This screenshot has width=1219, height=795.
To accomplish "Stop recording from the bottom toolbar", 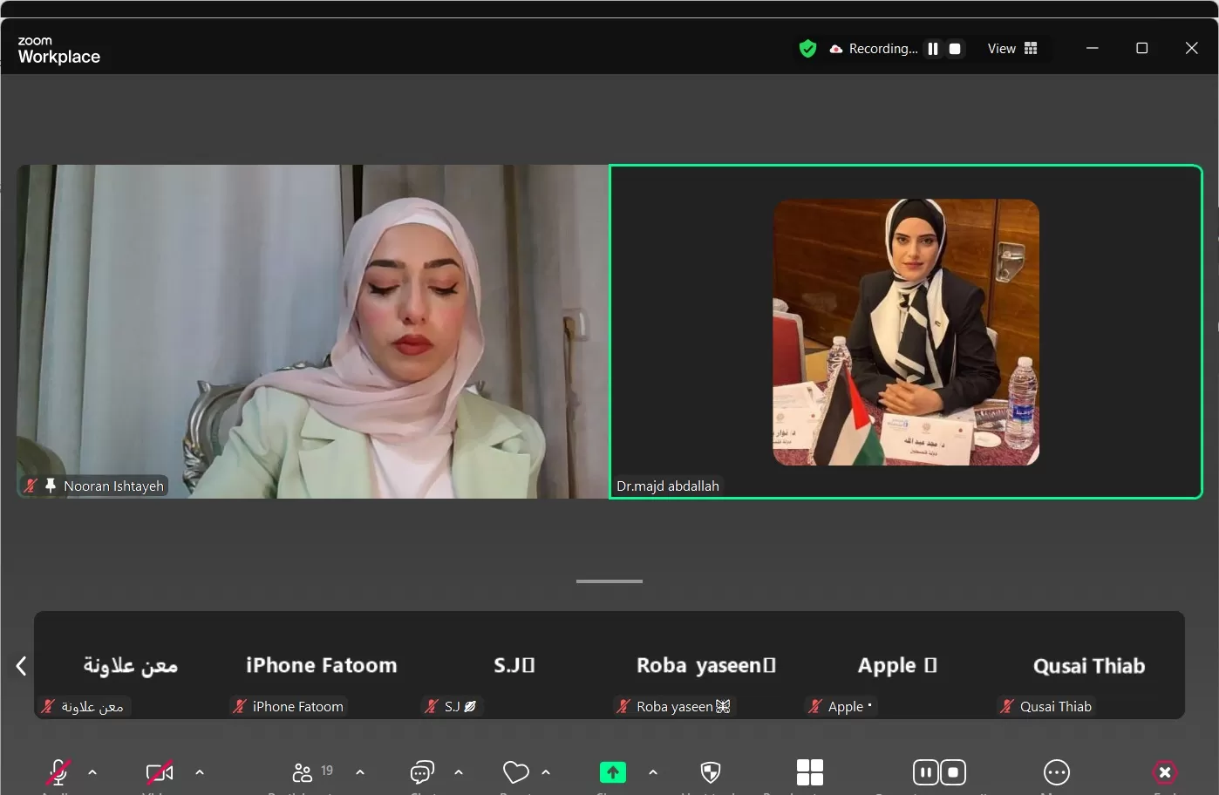I will point(953,772).
